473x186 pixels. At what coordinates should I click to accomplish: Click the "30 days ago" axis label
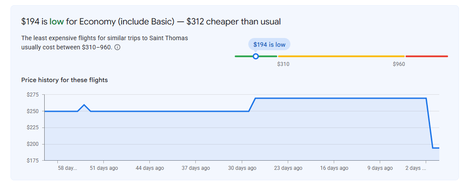[242, 168]
